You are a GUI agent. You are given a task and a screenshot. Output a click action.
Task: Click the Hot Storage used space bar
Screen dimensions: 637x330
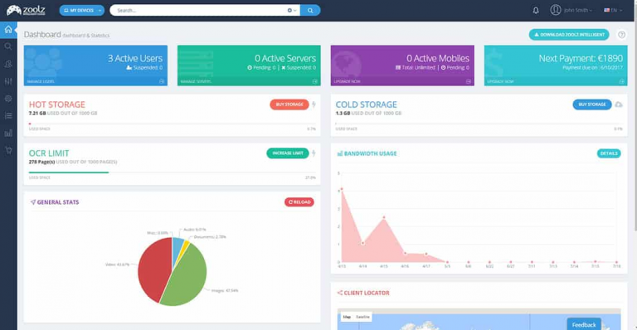[172, 124]
